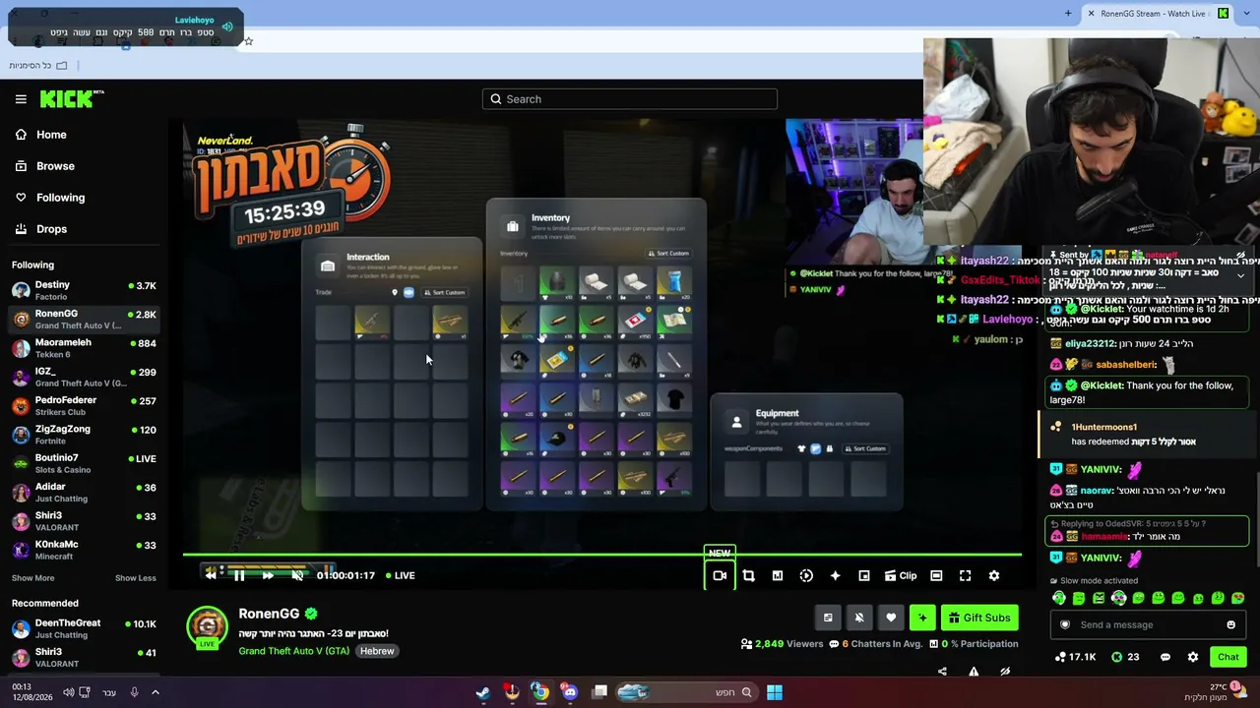
Task: Open the stats chart icon in player
Action: click(x=778, y=575)
